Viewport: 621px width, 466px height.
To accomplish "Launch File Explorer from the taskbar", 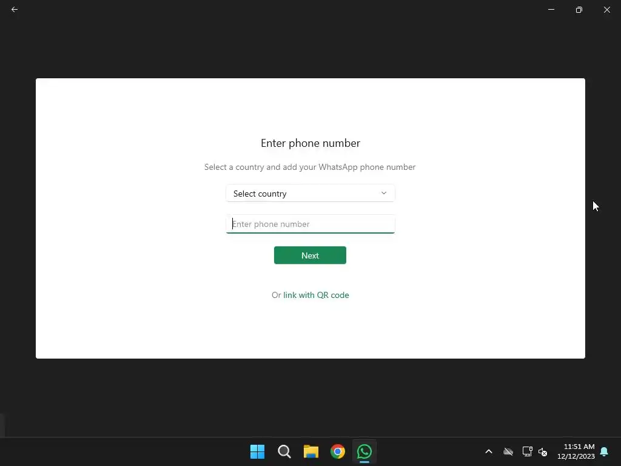I will tap(311, 451).
